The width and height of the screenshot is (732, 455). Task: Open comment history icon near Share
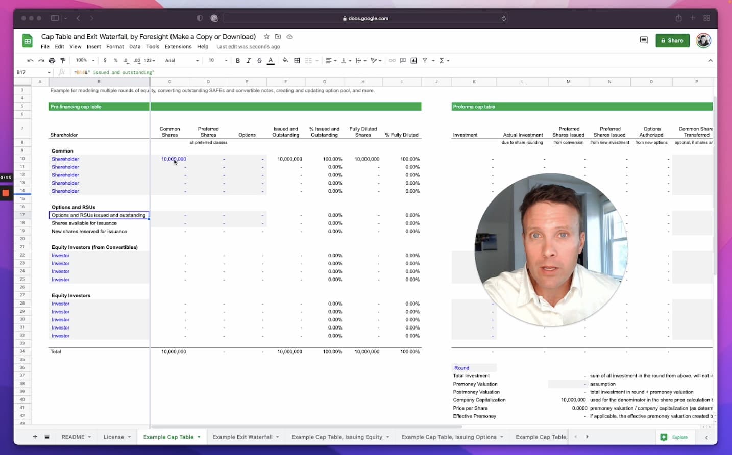(644, 40)
